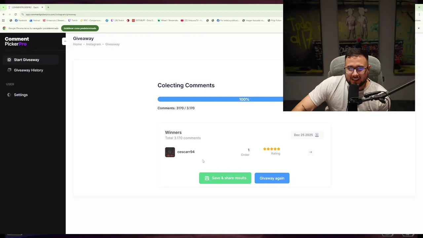Click the Giveaway History sidebar icon

(x=9, y=70)
